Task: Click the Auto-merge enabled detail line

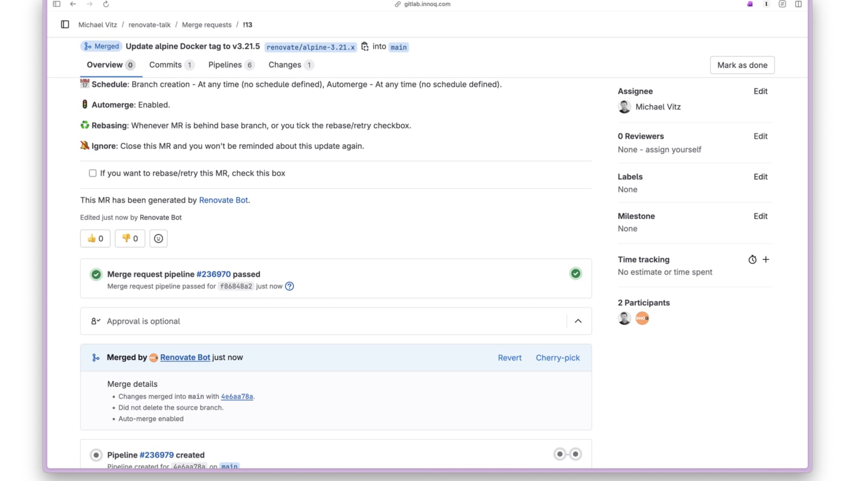Action: coord(151,419)
